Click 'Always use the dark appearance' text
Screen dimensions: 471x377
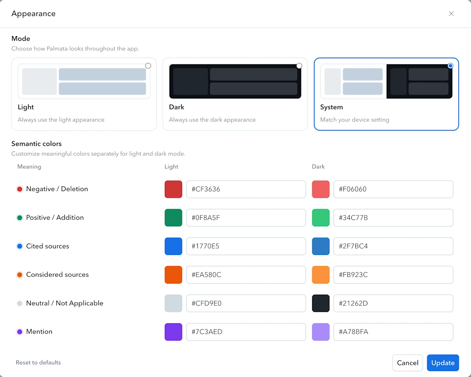click(212, 120)
